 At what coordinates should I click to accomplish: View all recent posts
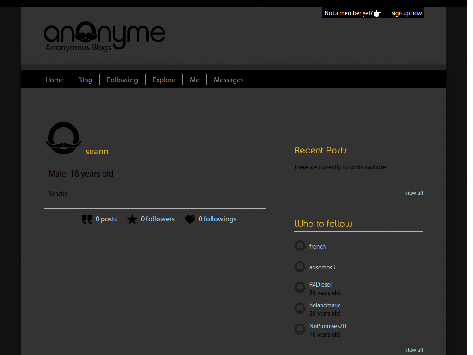[413, 193]
